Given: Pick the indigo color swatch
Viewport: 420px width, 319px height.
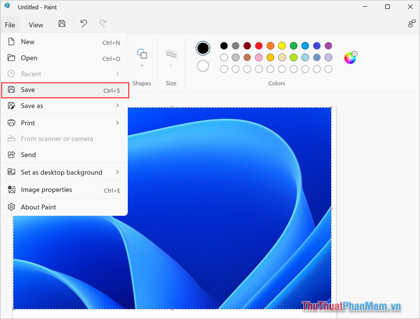Looking at the screenshot, I should (317, 46).
